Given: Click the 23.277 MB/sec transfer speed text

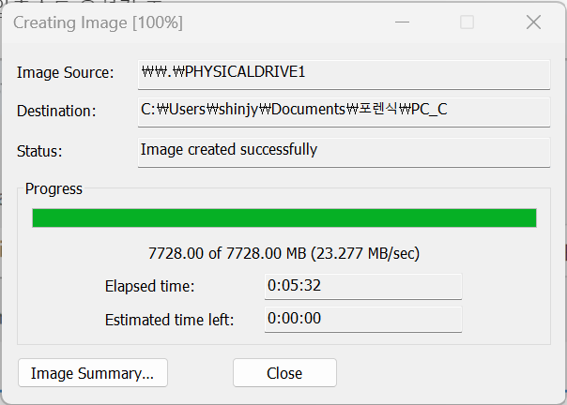Looking at the screenshot, I should click(x=365, y=253).
